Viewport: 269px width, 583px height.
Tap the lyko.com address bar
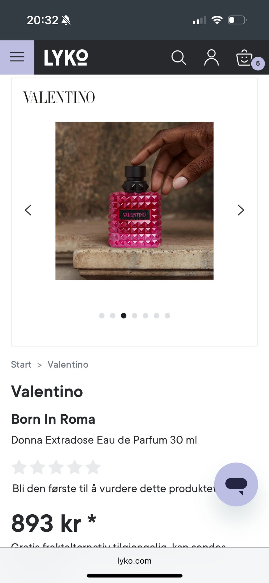134,561
